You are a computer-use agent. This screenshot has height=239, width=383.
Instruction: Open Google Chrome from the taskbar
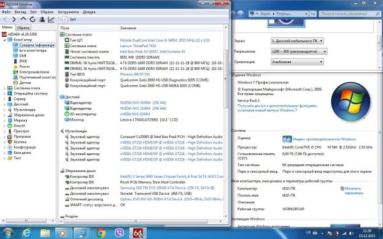pos(101,233)
